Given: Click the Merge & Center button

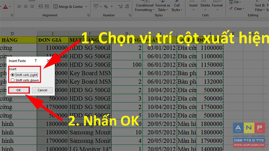Looking at the screenshot, I should point(68,7).
